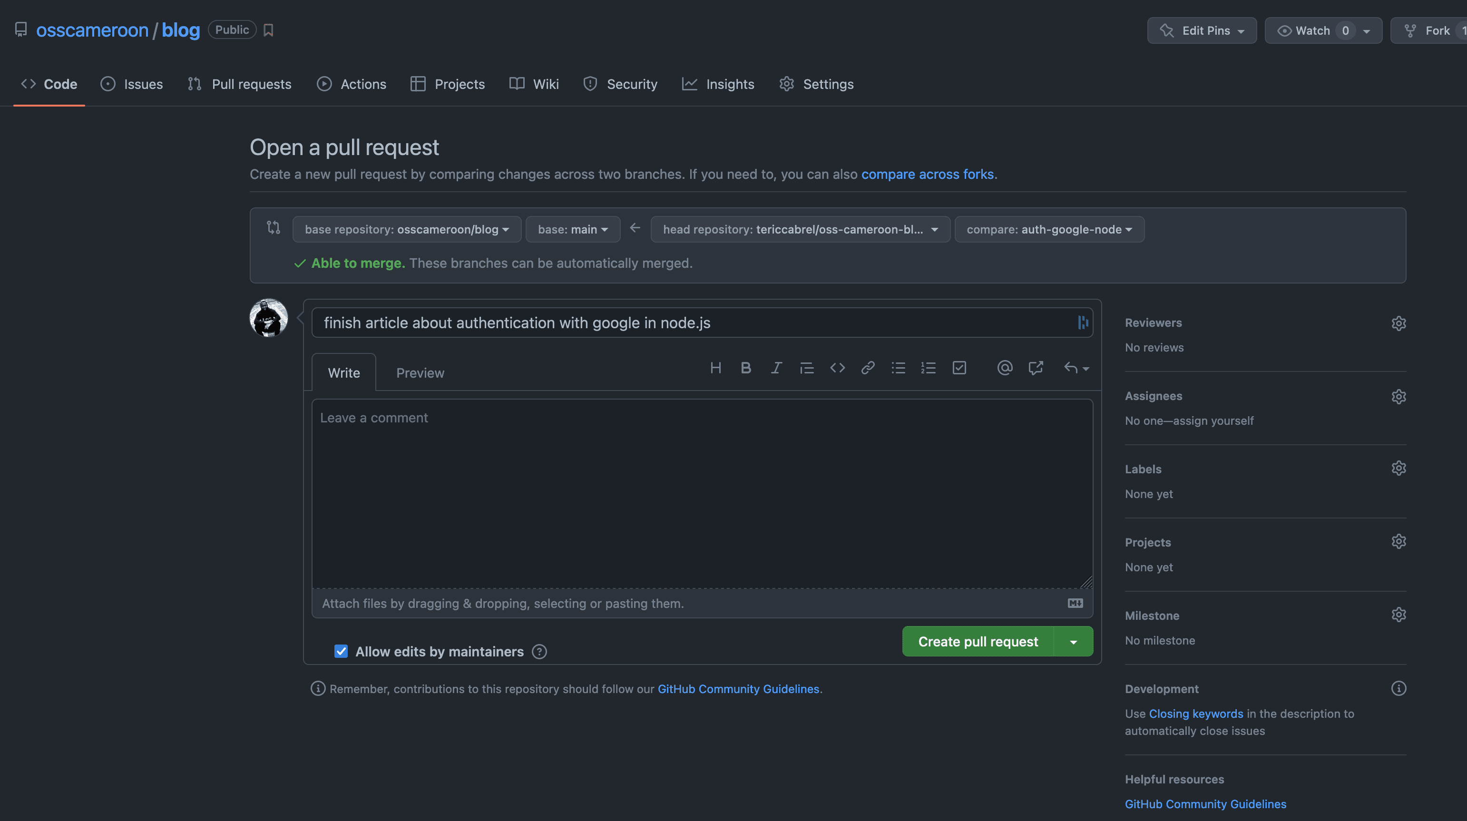Viewport: 1467px width, 821px height.
Task: Open the Pull requests tab
Action: tap(239, 84)
